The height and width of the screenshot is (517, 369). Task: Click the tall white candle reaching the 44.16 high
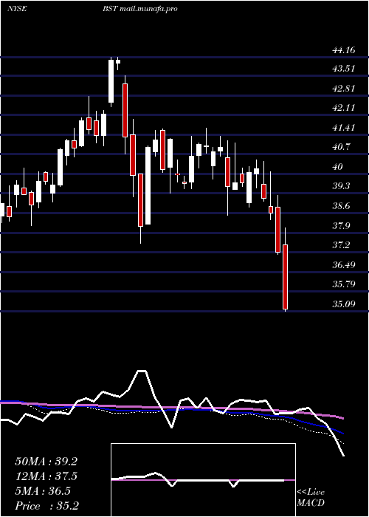pos(111,81)
